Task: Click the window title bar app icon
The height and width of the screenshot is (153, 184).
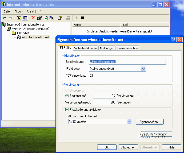Action: pyautogui.click(x=4, y=4)
